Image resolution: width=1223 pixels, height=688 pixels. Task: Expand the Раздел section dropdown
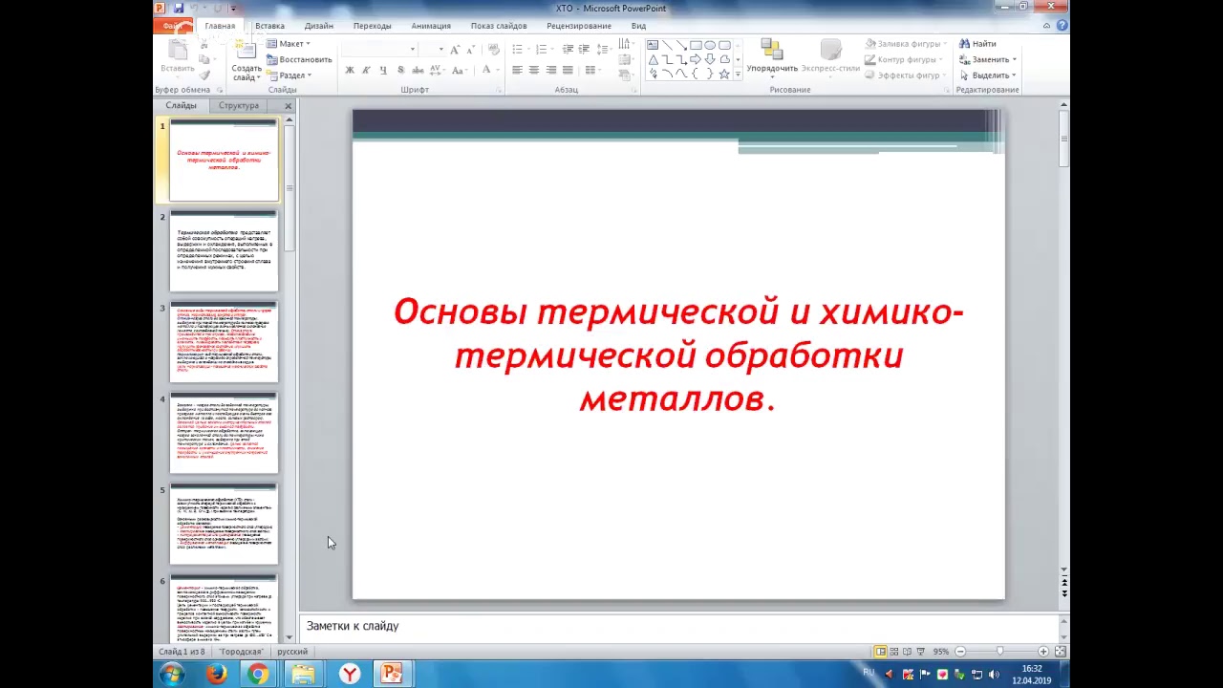click(289, 75)
